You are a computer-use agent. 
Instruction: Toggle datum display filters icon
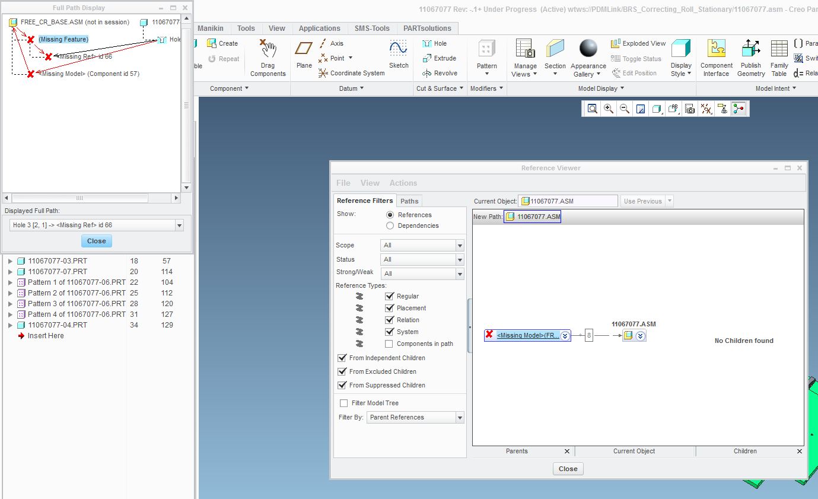click(705, 109)
